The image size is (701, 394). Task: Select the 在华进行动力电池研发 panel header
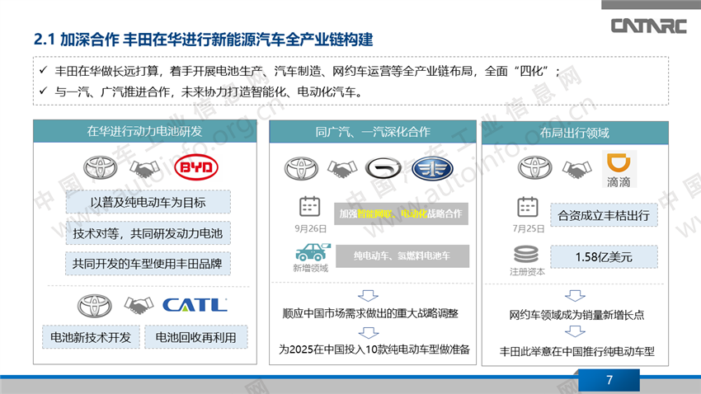click(145, 131)
